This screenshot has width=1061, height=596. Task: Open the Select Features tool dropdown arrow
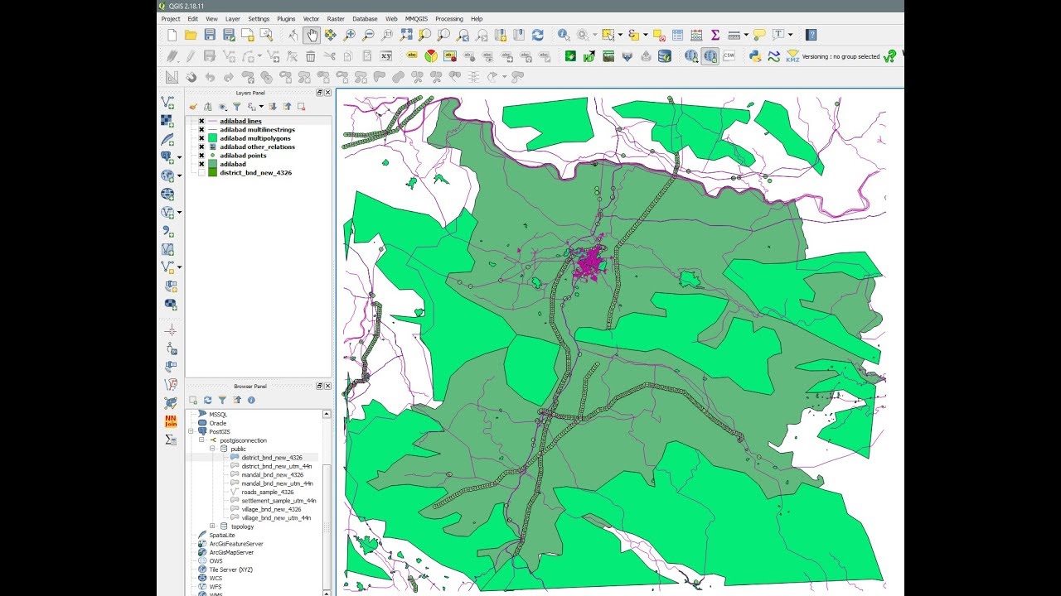pyautogui.click(x=620, y=35)
